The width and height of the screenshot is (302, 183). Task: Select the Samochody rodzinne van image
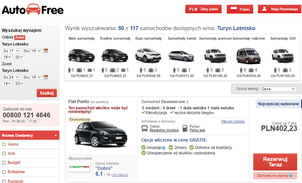pyautogui.click(x=249, y=56)
